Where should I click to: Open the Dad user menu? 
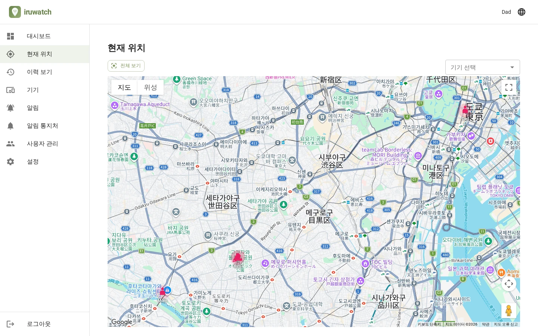(506, 12)
